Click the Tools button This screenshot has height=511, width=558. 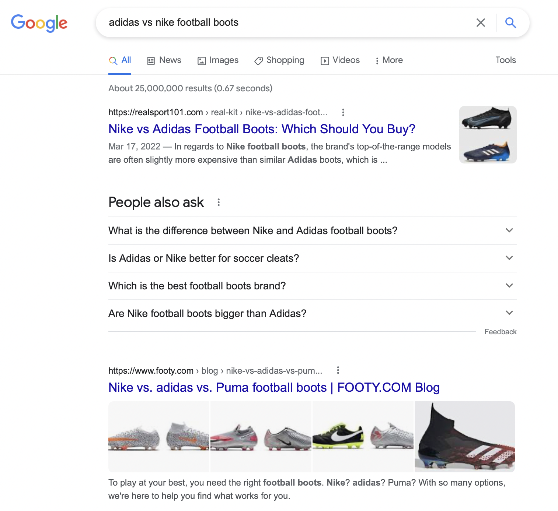(x=505, y=60)
